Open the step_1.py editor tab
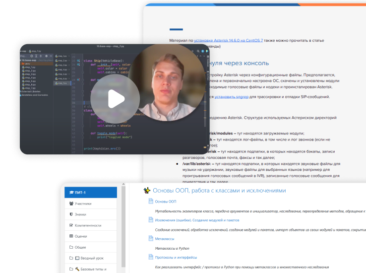Viewport: 366px width, 273px height. pyautogui.click(x=62, y=56)
